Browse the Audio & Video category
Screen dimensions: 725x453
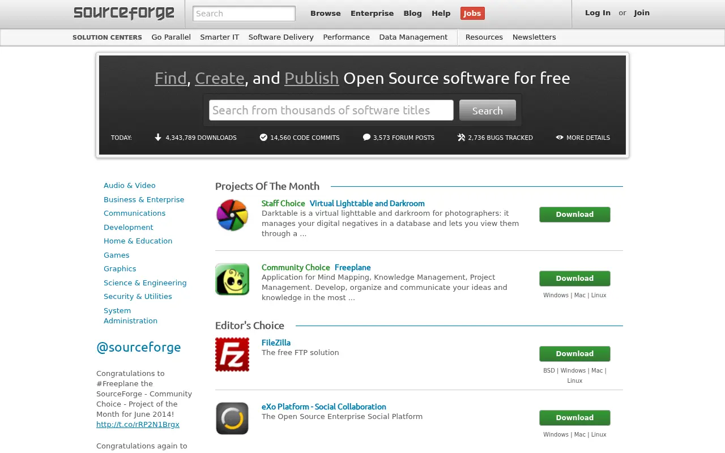(x=130, y=186)
